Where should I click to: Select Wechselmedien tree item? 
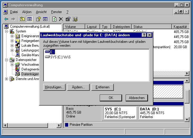tap(30, 65)
